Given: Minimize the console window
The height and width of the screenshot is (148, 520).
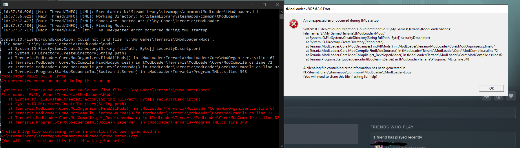Looking at the screenshot, I should pyautogui.click(x=251, y=5).
